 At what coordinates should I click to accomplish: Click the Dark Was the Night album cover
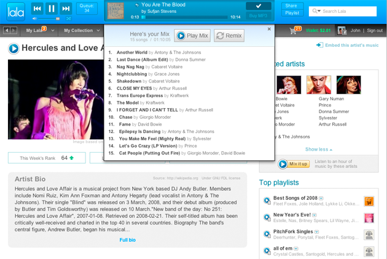(115, 10)
